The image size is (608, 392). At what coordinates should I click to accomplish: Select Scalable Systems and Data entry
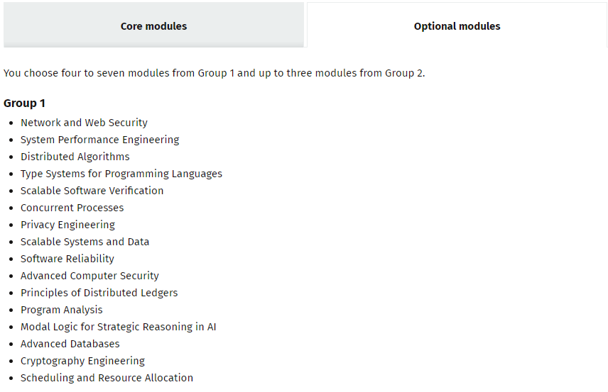(x=85, y=242)
